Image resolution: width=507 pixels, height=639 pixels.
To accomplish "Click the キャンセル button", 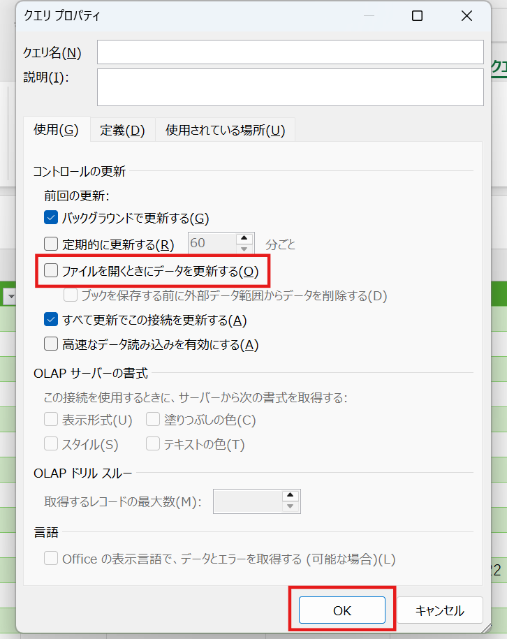I will coord(440,610).
